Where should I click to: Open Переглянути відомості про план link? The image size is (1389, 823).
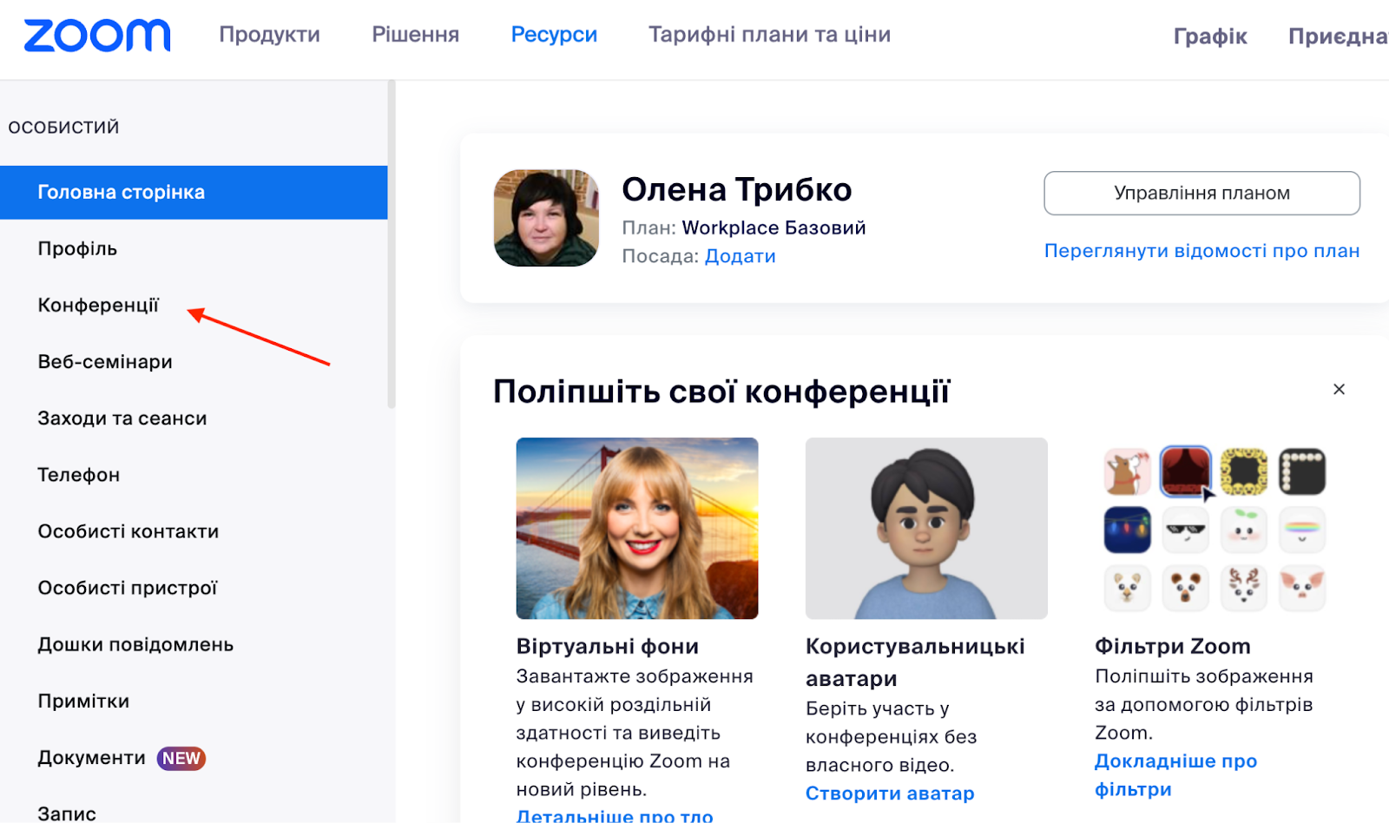point(1201,251)
